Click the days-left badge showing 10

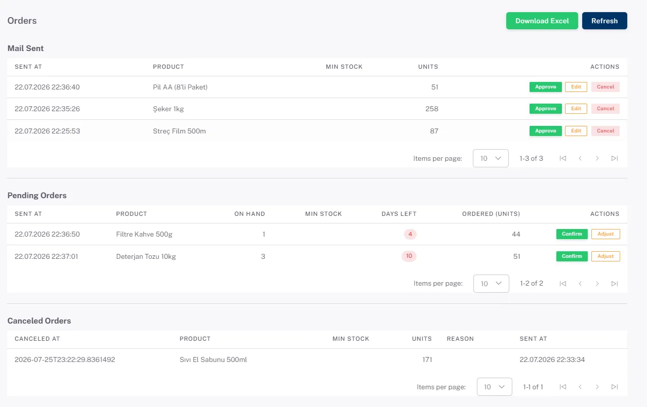coord(409,256)
